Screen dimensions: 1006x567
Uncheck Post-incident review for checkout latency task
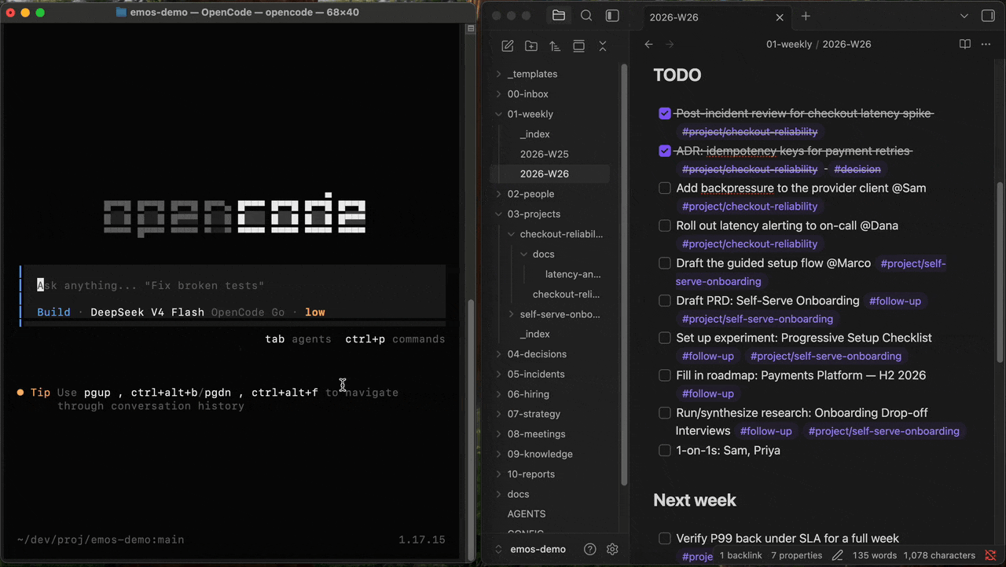(665, 114)
